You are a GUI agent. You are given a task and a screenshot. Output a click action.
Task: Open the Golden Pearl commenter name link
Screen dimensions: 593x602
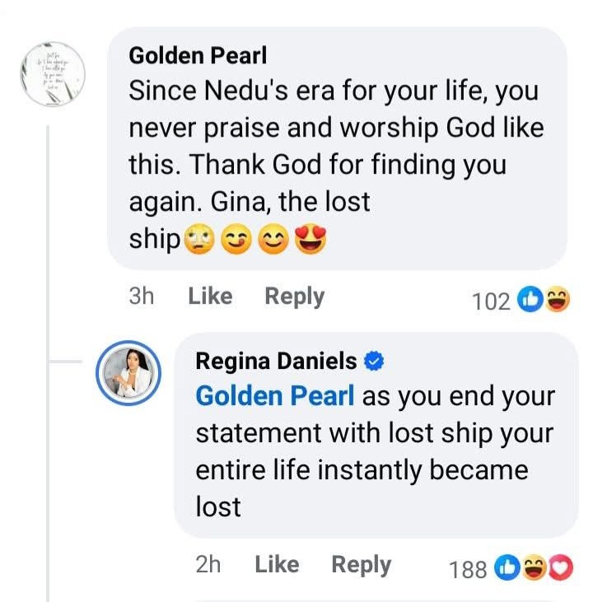tap(198, 56)
